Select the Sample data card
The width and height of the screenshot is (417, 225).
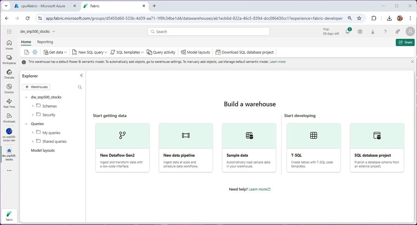click(249, 147)
